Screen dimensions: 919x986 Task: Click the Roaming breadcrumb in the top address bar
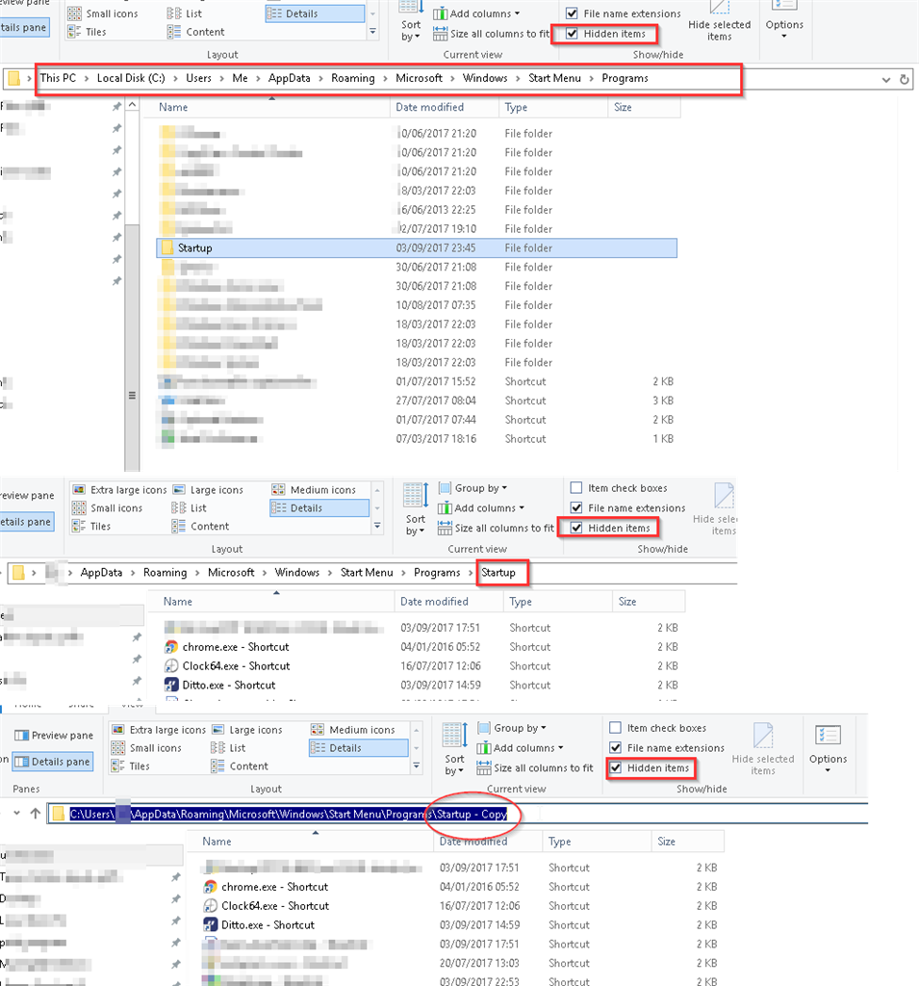[x=352, y=78]
